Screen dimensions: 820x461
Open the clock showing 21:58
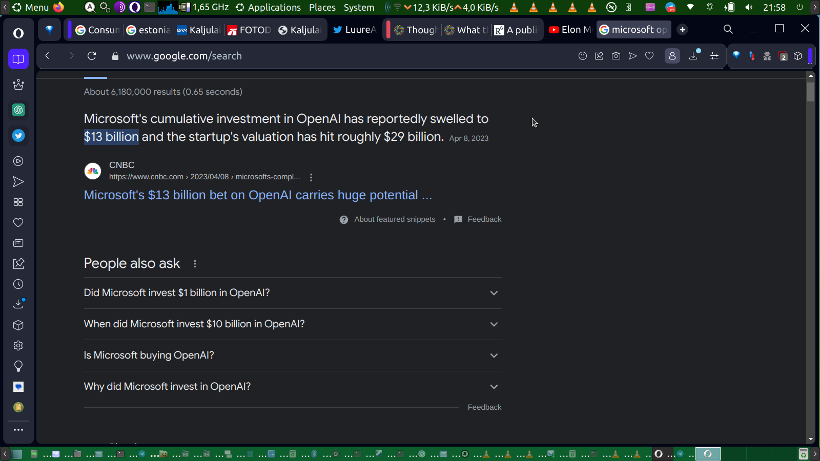[774, 7]
